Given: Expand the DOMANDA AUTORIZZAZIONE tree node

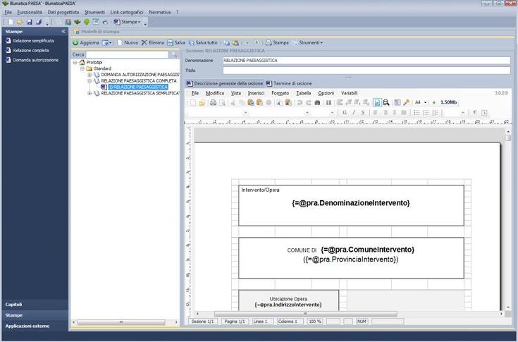Looking at the screenshot, I should click(90, 75).
